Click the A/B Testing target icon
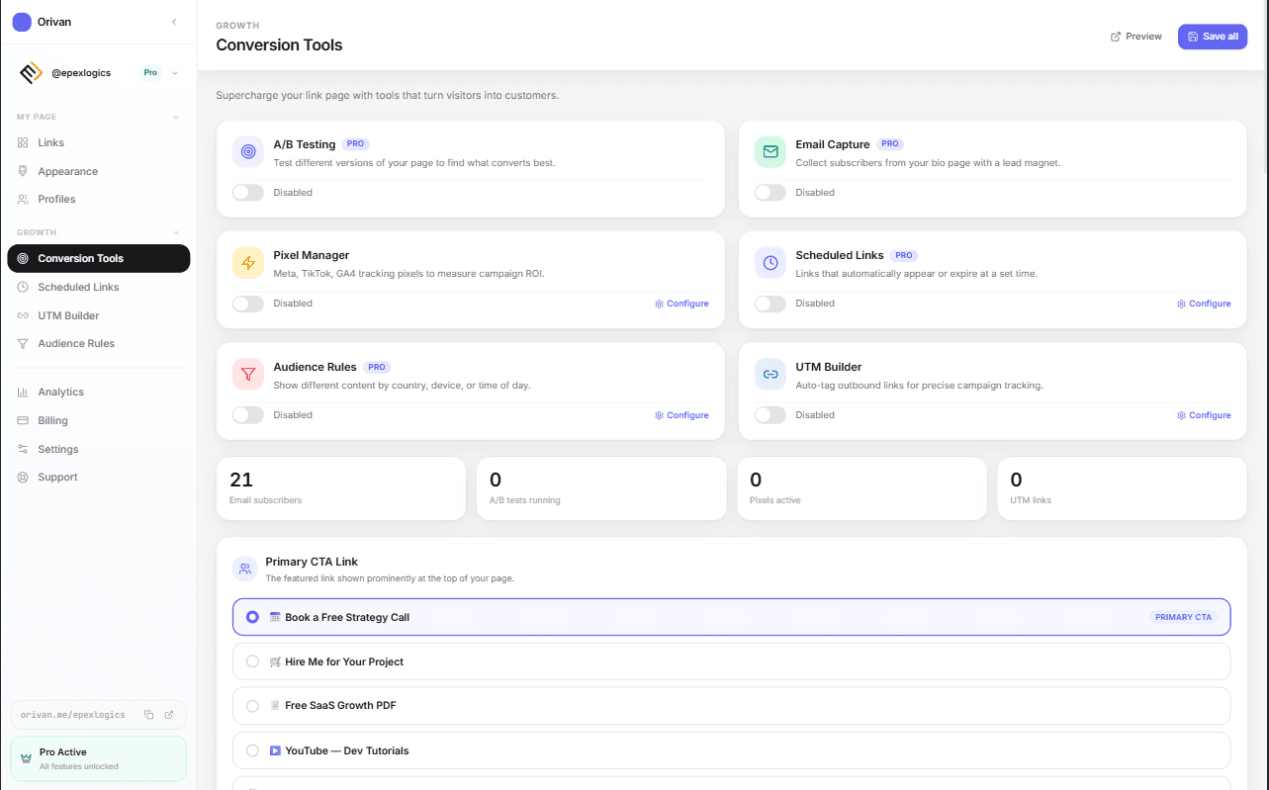1269x790 pixels. click(x=248, y=152)
